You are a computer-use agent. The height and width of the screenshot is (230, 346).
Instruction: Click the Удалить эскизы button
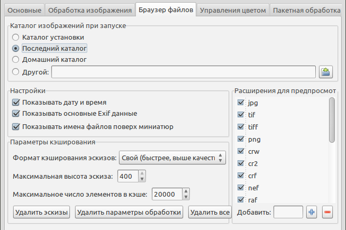coord(41,212)
